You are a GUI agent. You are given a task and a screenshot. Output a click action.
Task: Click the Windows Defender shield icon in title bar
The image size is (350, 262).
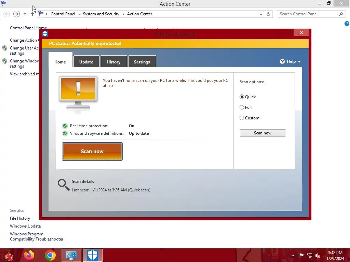coord(45,34)
